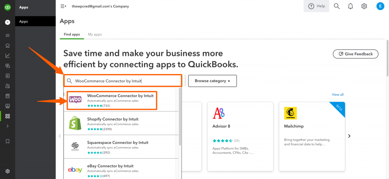Click the Advisor 8 star rating (25)
This screenshot has height=179, width=389.
click(x=226, y=141)
